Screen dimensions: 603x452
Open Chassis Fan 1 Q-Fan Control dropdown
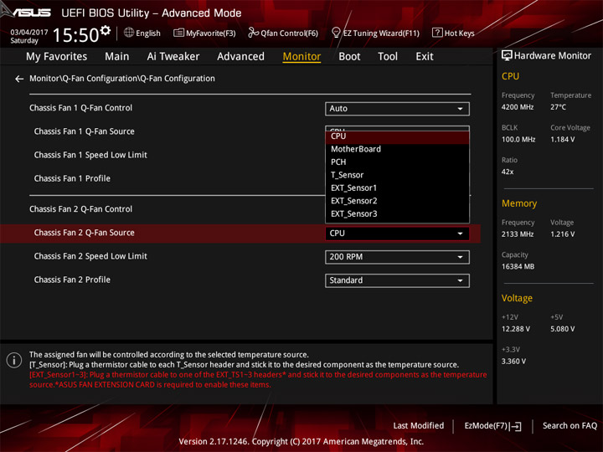(397, 109)
